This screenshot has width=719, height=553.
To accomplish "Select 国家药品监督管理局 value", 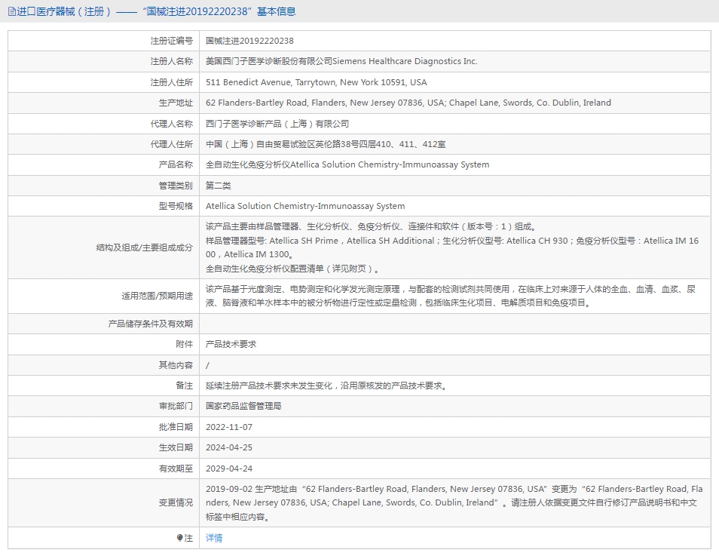I will point(243,406).
